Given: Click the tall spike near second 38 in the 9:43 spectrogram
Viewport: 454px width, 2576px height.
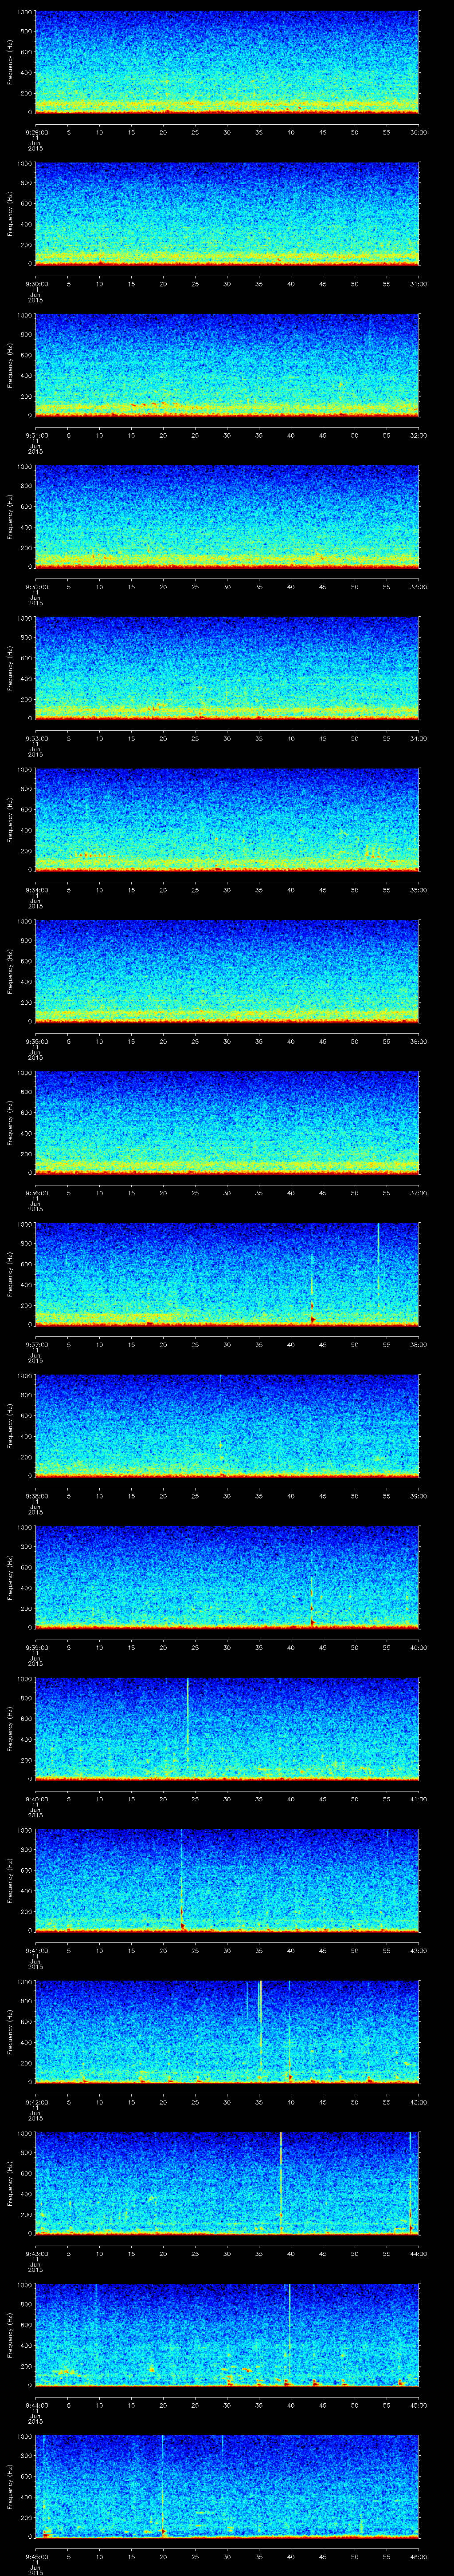Looking at the screenshot, I should coord(282,2182).
